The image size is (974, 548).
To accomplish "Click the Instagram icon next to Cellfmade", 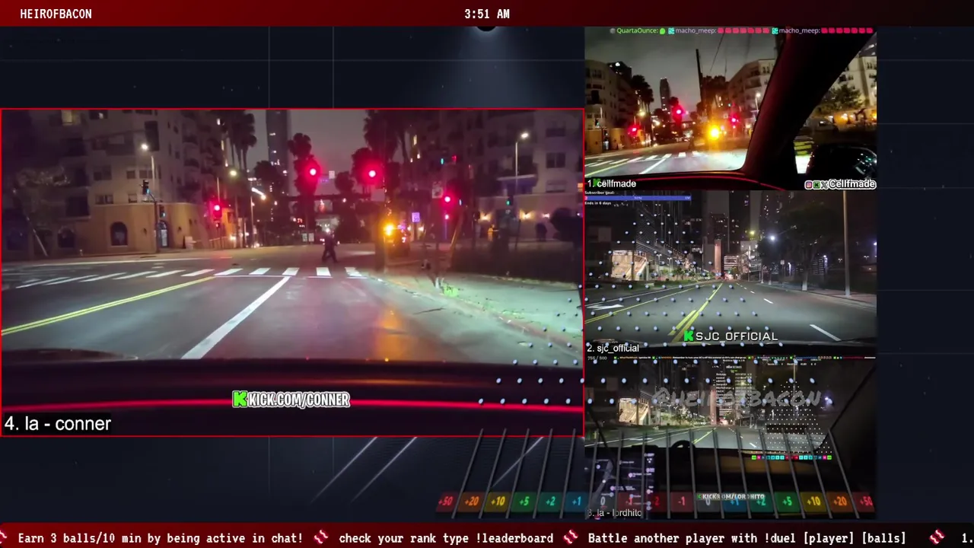I will coord(809,185).
